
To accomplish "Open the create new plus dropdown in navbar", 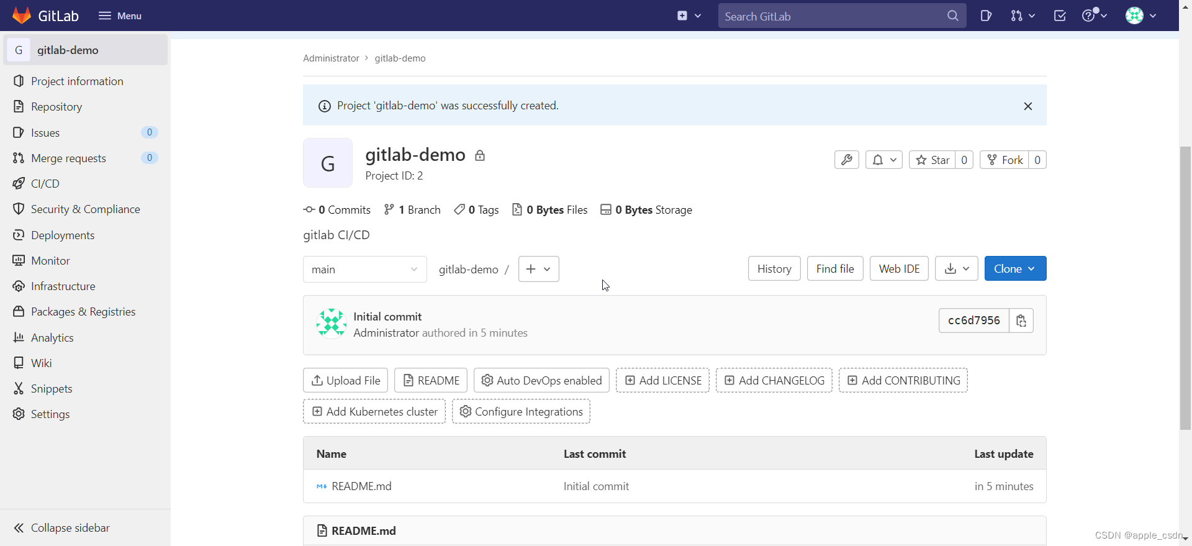I will [x=689, y=16].
